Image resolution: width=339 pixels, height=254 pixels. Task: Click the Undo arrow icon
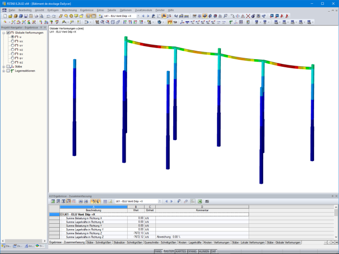48,16
